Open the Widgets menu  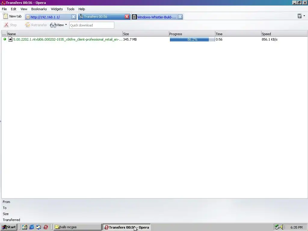pyautogui.click(x=57, y=9)
